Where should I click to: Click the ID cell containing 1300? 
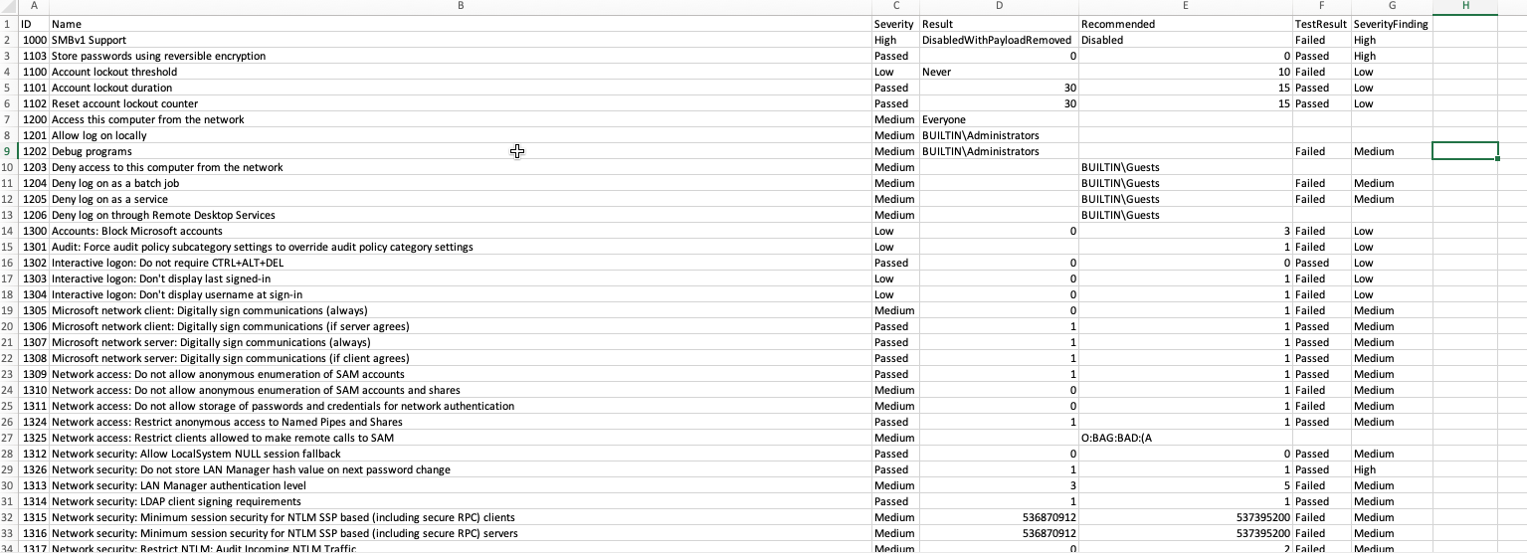tap(35, 231)
